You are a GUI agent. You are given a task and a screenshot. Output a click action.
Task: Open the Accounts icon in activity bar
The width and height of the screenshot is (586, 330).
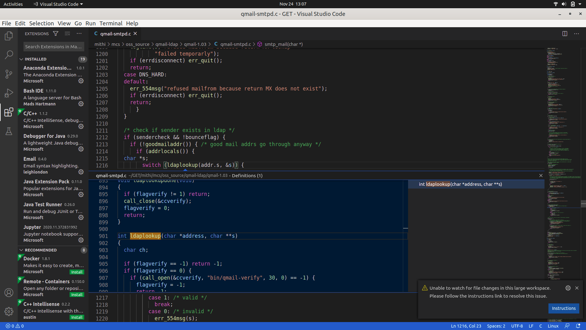pyautogui.click(x=9, y=293)
